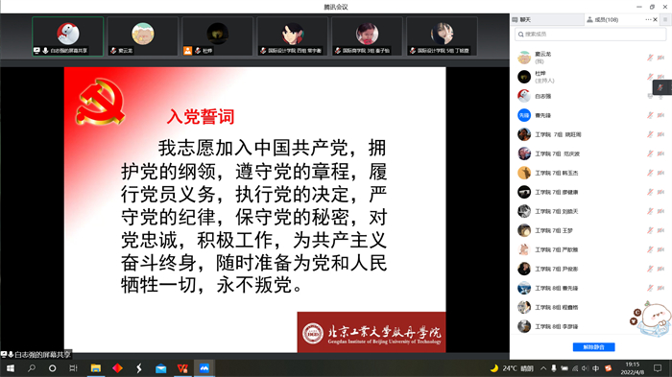Click the orange host badge on the 杜烨 tile
Screen dimensions: 672x377
pos(188,51)
